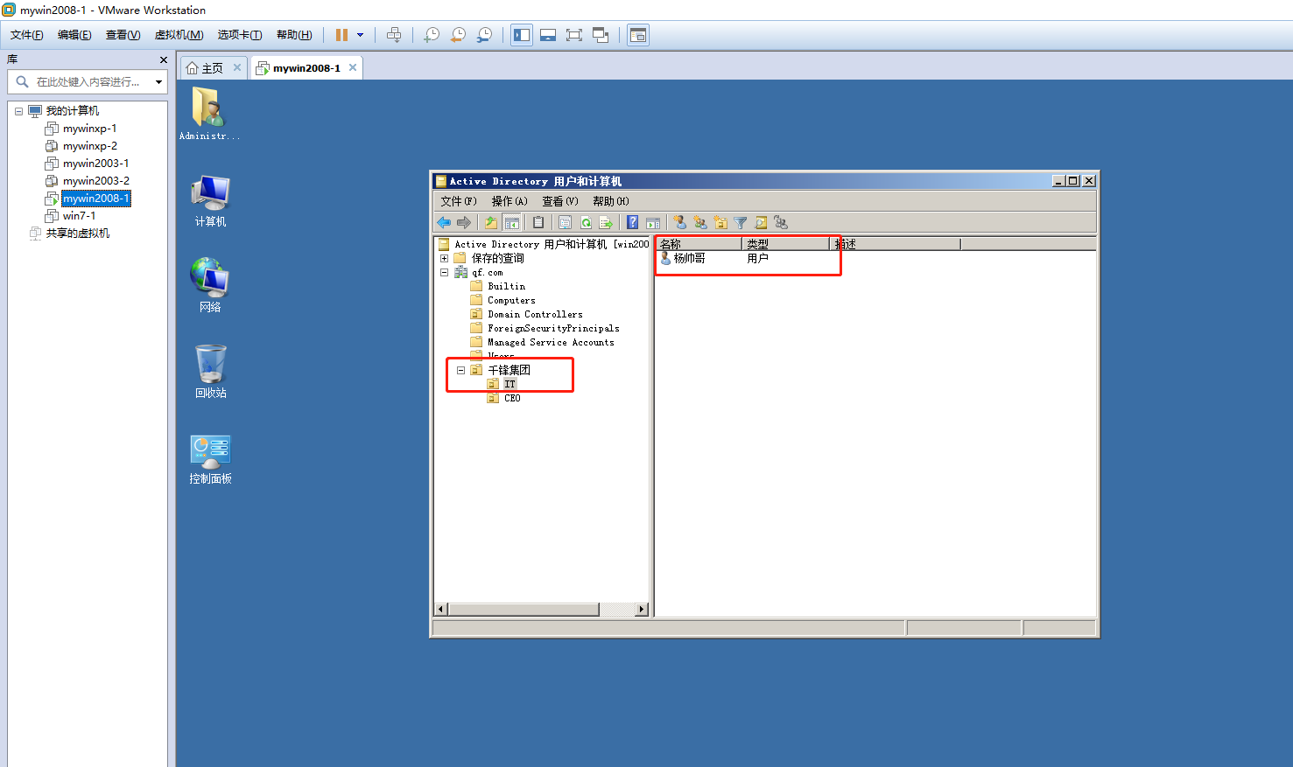Toggle thumbnail bar view icon
Viewport: 1293px width, 767px height.
coord(548,35)
